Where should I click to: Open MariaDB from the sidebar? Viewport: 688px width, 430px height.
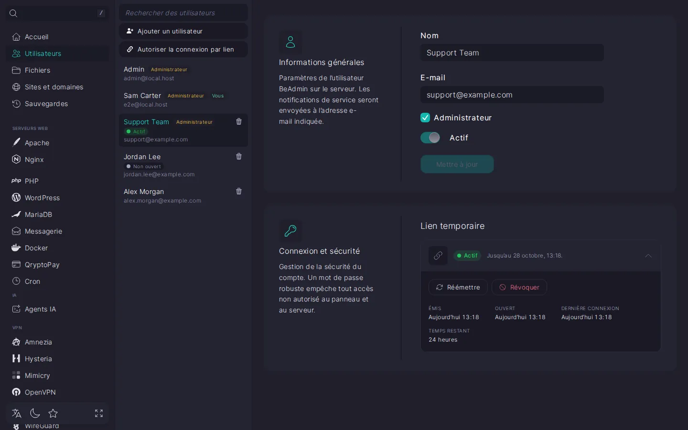[x=57, y=215]
